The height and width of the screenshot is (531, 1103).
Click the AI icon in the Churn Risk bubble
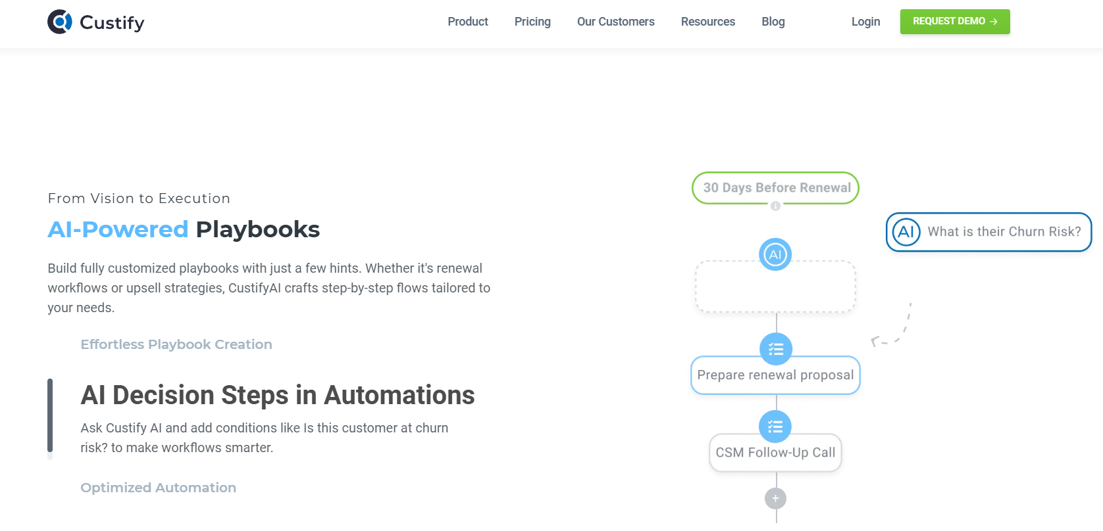pyautogui.click(x=906, y=232)
